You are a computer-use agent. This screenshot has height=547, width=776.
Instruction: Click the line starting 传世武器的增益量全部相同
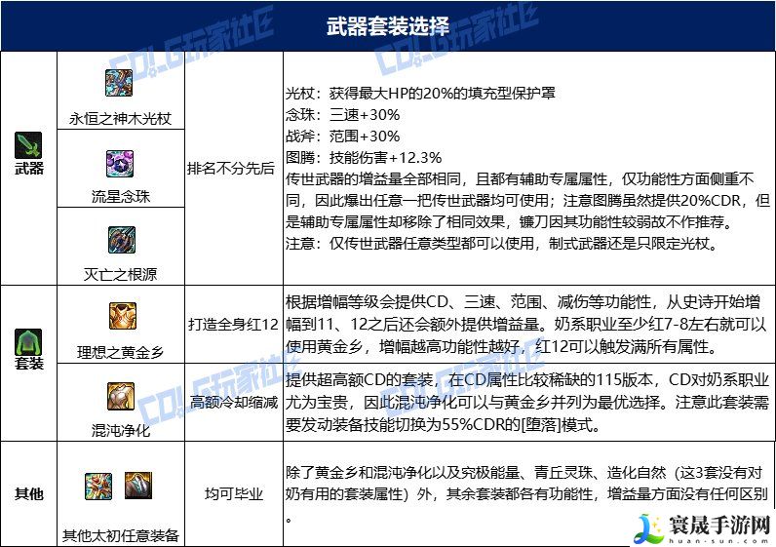(520, 179)
